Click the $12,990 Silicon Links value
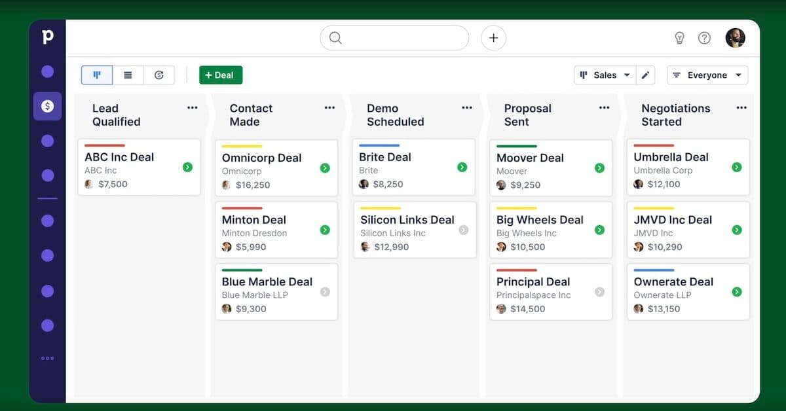 pyautogui.click(x=392, y=247)
